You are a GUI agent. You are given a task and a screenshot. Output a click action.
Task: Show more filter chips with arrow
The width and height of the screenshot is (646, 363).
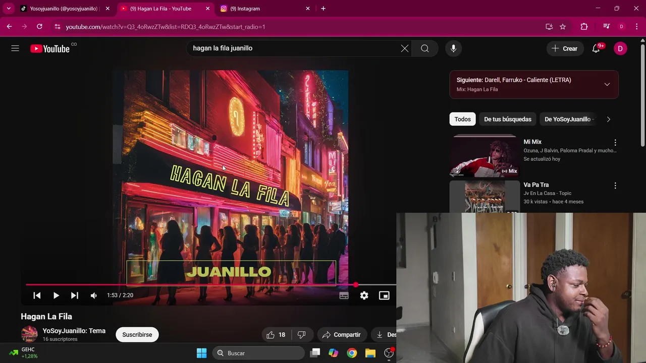click(x=608, y=119)
